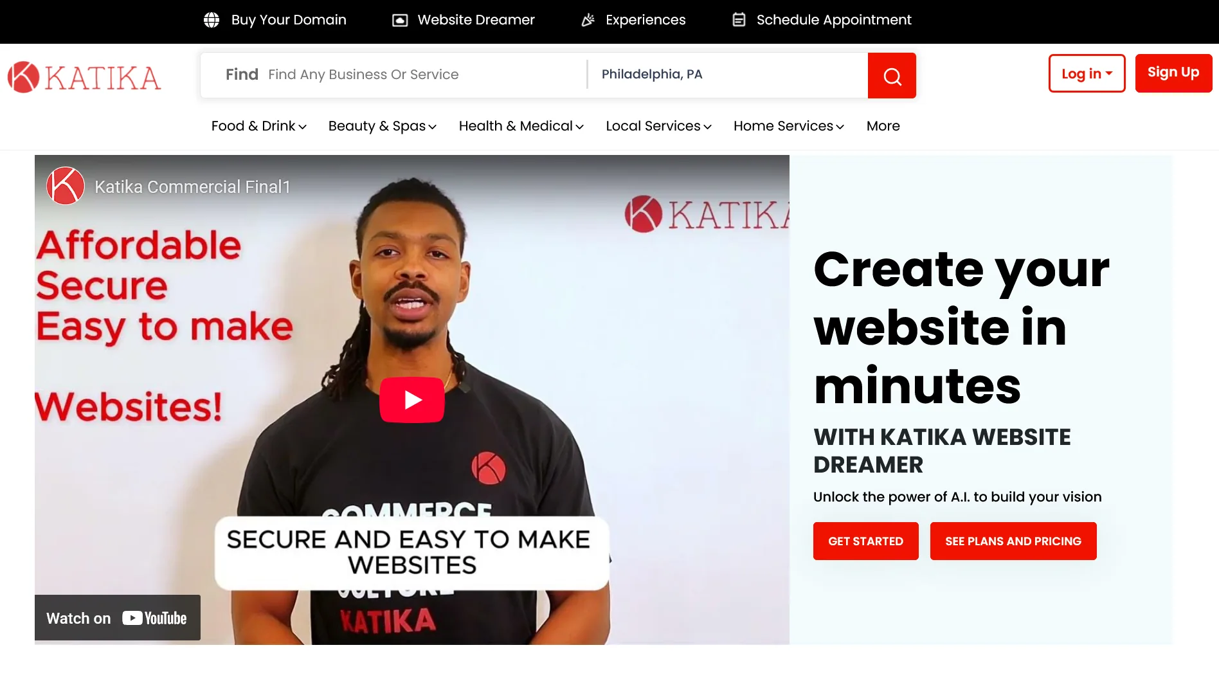
Task: Expand the Home Services menu
Action: (789, 126)
